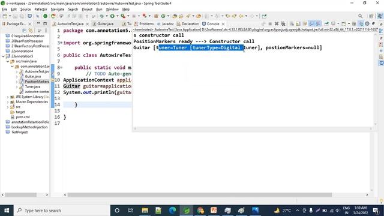Toggle the Scroll Lock console button
Viewport: 384px width, 216px height.
coord(298,24)
